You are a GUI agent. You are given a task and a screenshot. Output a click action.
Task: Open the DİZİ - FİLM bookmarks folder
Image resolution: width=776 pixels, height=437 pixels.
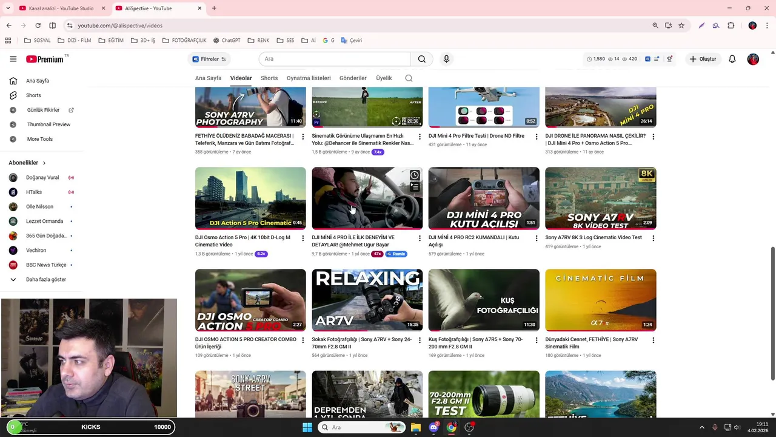[x=74, y=41]
